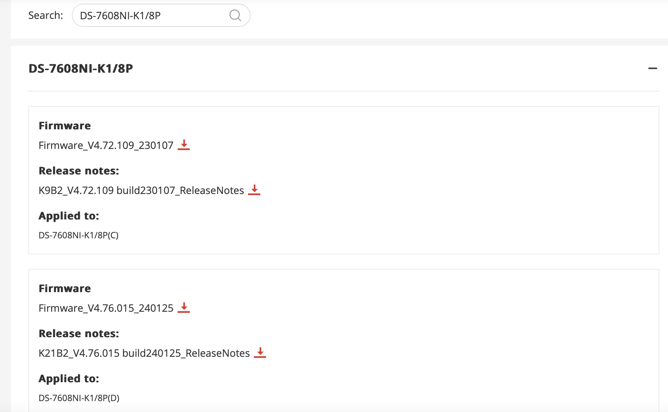This screenshot has width=668, height=412.
Task: Click "Applied to:" heading above DS-7608NI-K1/8P(C)
Action: click(x=69, y=216)
